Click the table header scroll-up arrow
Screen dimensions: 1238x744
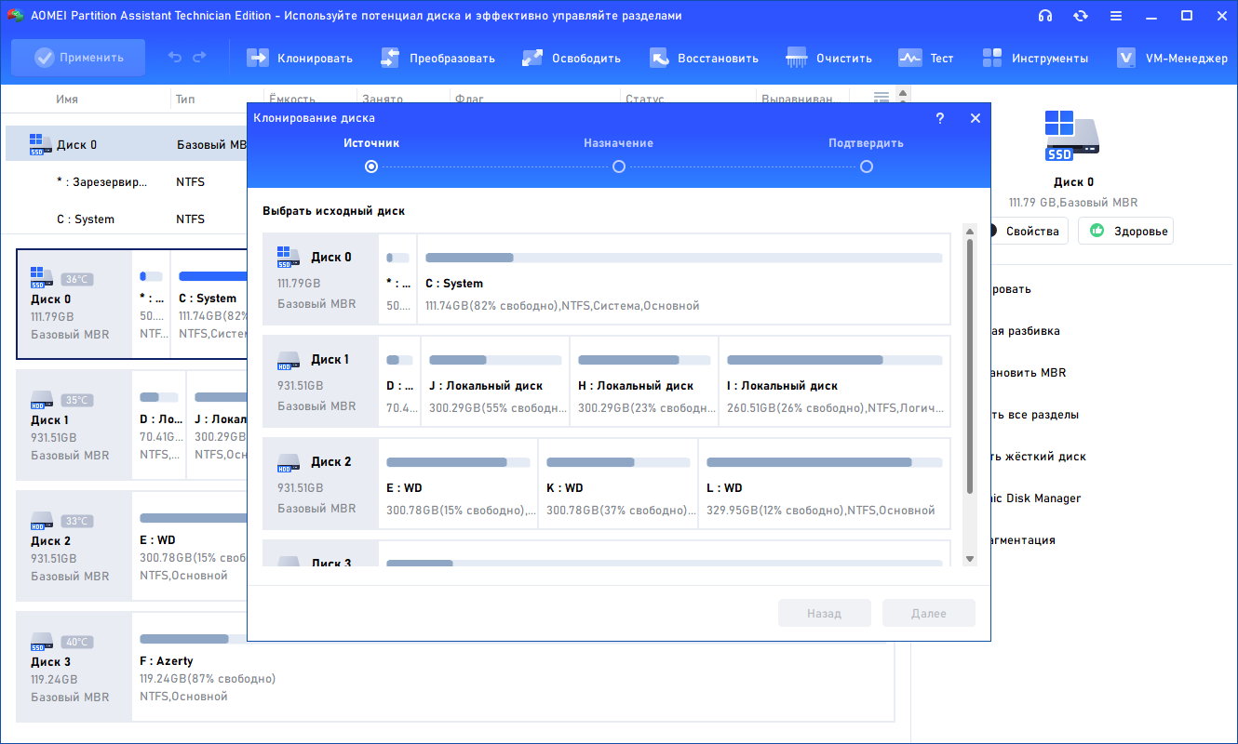click(901, 94)
